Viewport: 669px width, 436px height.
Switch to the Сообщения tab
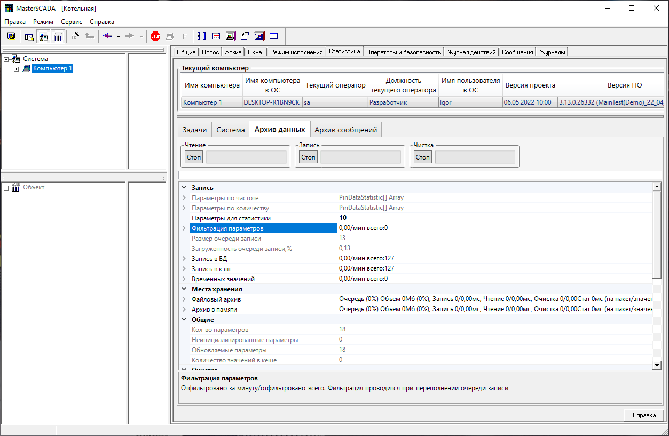[517, 52]
